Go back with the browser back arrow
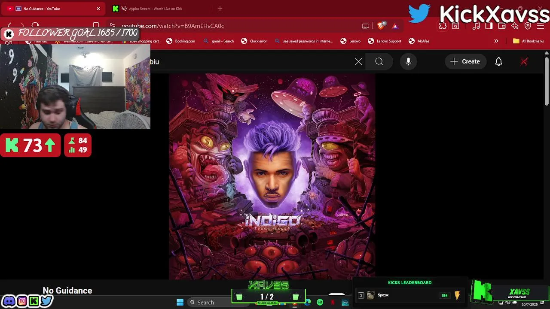 pos(9,26)
